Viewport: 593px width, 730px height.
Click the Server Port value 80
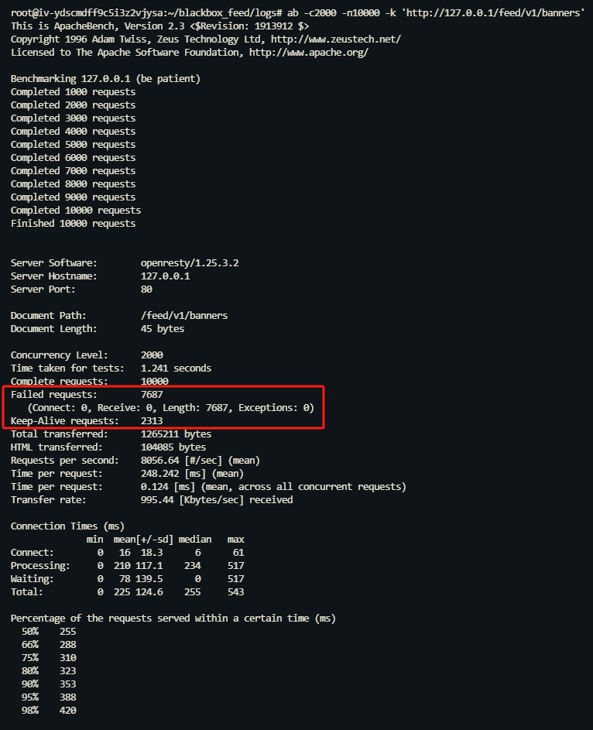146,290
